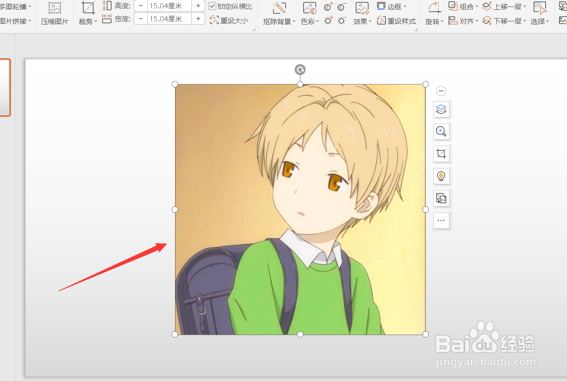Viewport: 567px width, 381px height.
Task: Click 上移一层 bring forward button
Action: 504,6
